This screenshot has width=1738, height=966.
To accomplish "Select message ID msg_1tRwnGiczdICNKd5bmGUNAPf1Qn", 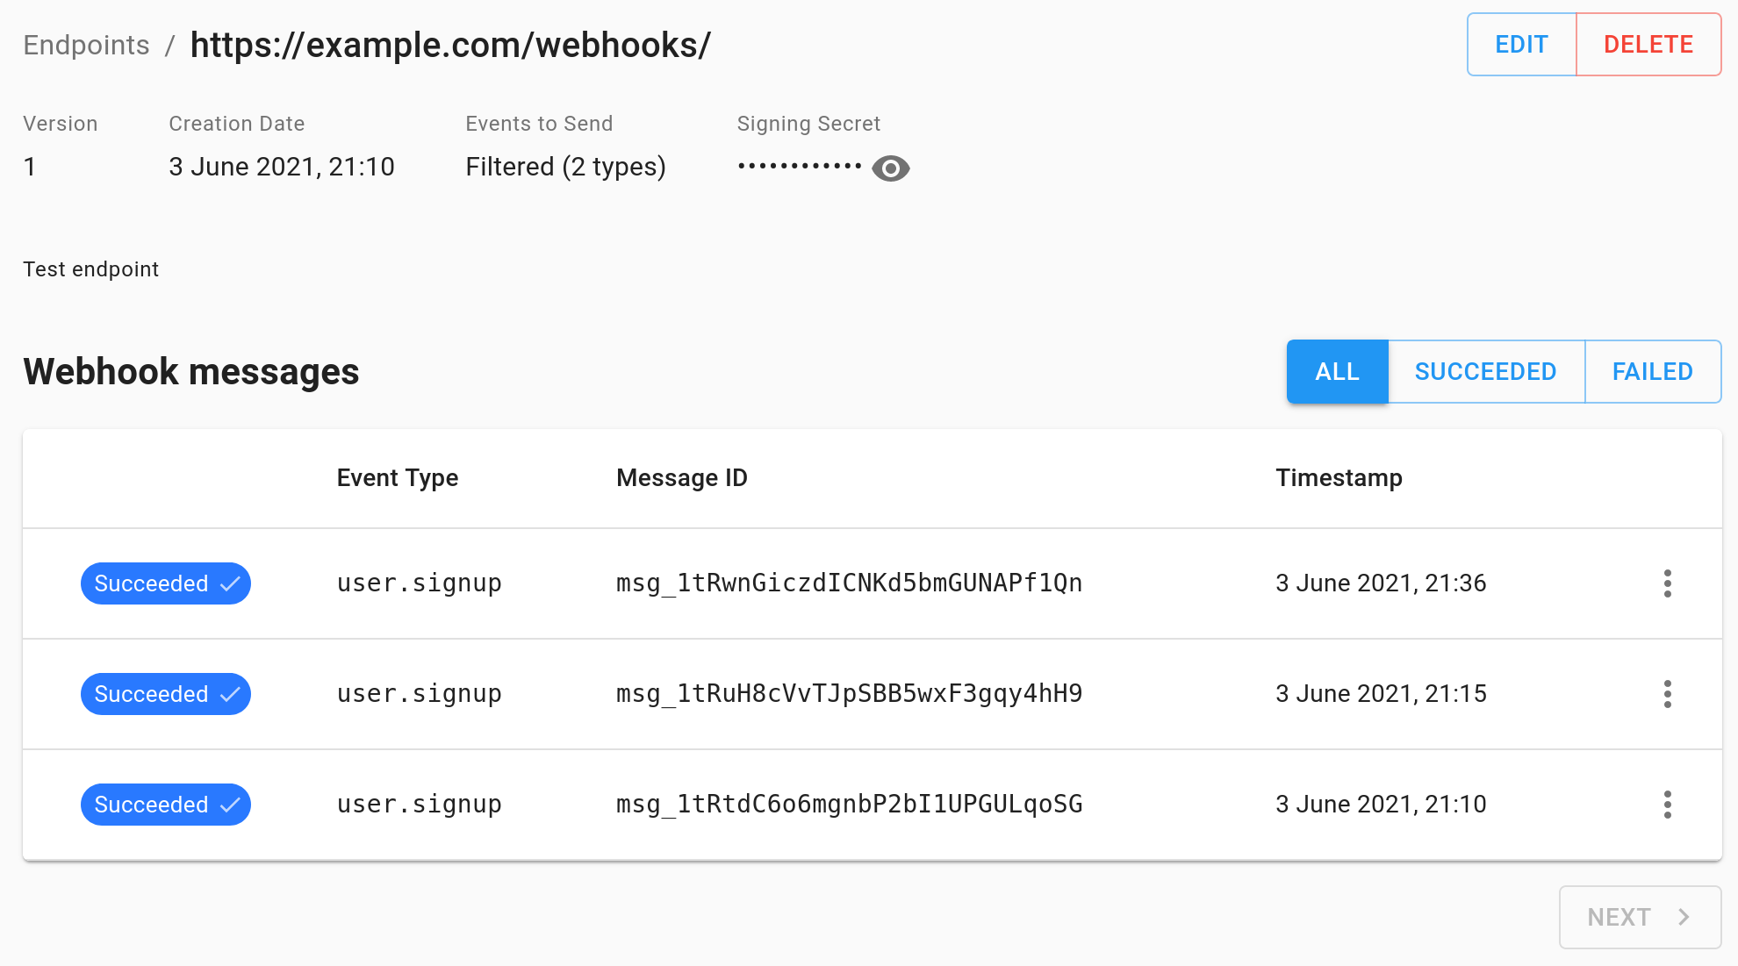I will click(849, 583).
